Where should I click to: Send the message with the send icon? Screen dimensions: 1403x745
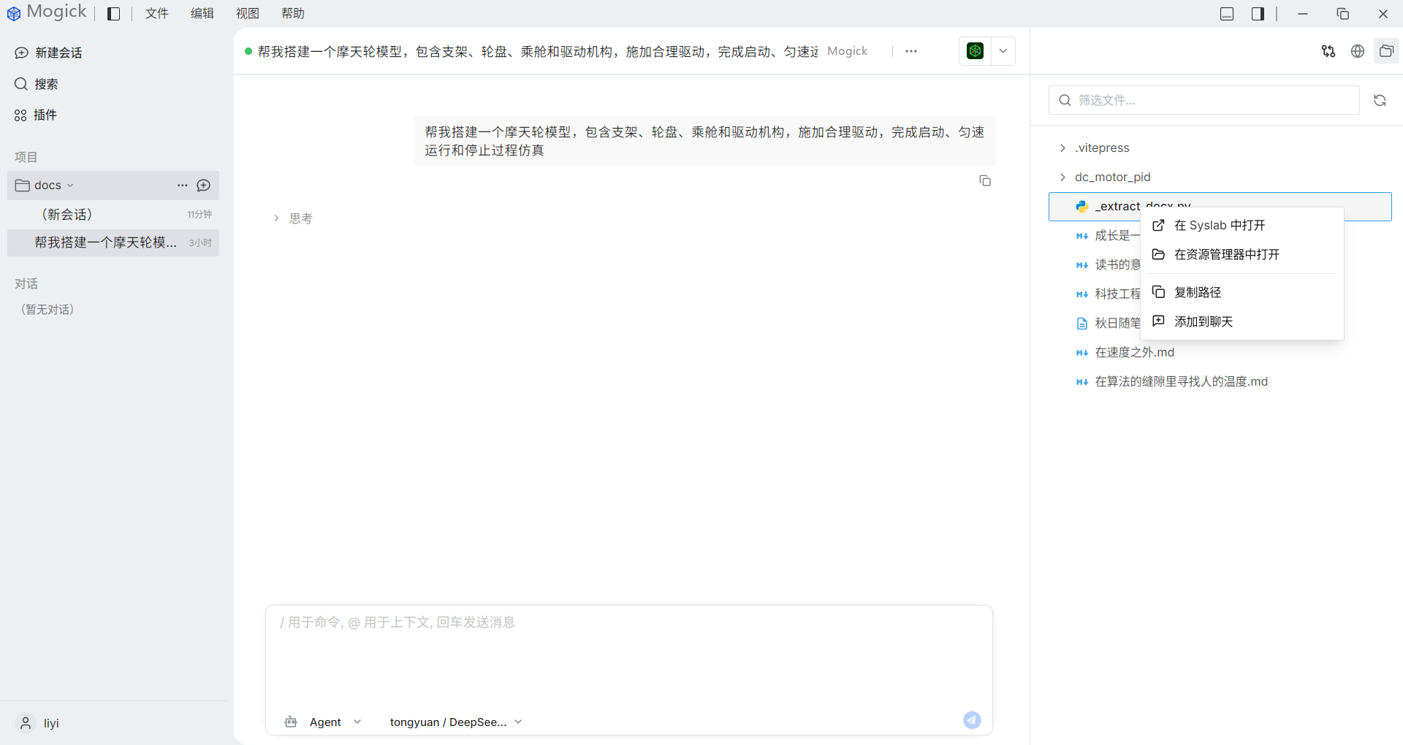coord(972,720)
